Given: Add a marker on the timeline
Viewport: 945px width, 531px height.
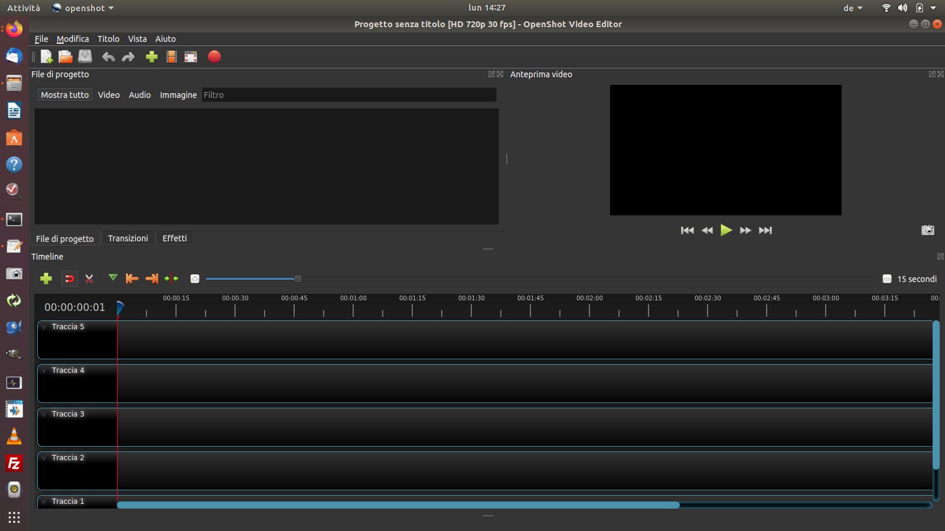Looking at the screenshot, I should click(112, 278).
